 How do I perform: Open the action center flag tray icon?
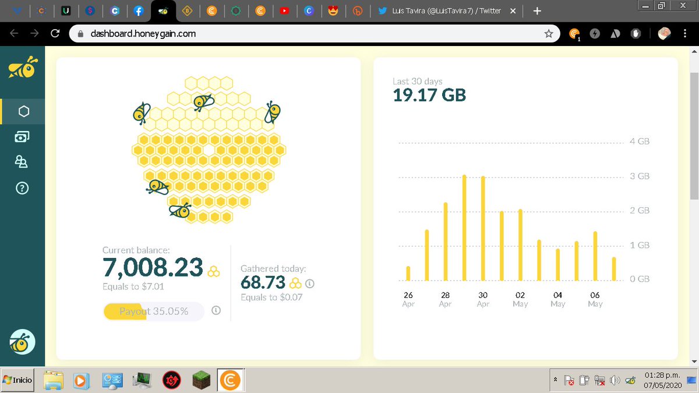point(570,381)
